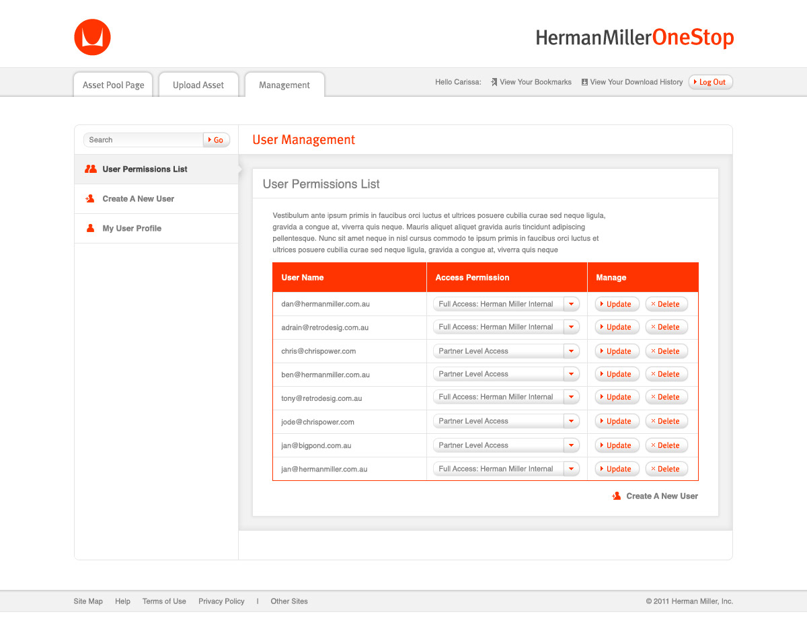Expand permission list for jan@hermanmiller.com.au
Image resolution: width=807 pixels, height=639 pixels.
click(571, 469)
